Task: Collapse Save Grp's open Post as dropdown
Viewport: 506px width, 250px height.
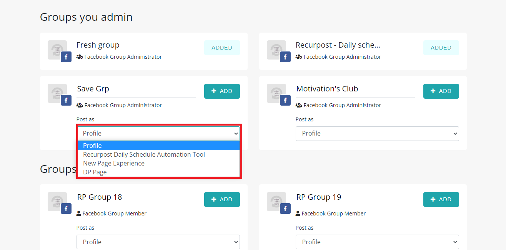Action: [x=159, y=133]
